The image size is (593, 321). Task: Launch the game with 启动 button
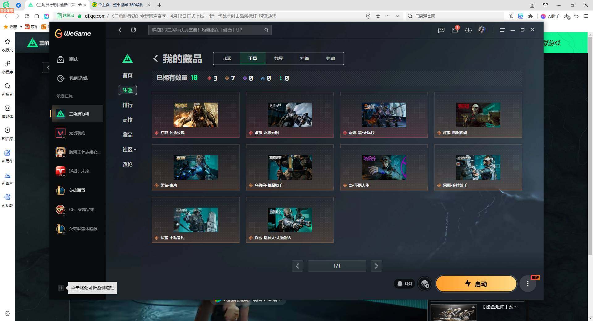(476, 284)
